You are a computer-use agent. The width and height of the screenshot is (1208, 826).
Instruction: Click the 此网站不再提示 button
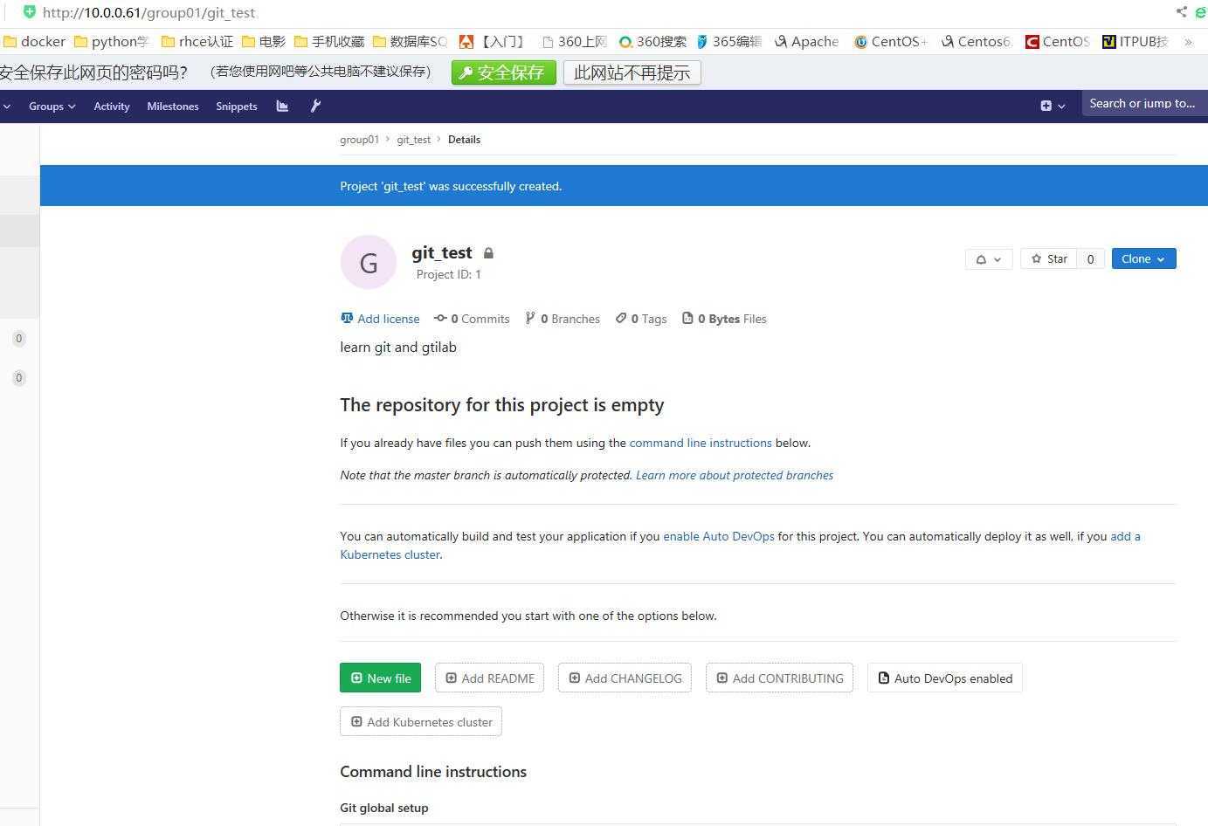632,72
